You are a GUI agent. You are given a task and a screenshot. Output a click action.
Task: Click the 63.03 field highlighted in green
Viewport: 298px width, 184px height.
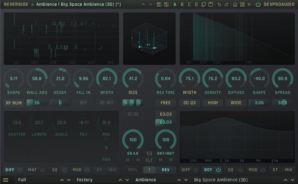click(x=166, y=122)
